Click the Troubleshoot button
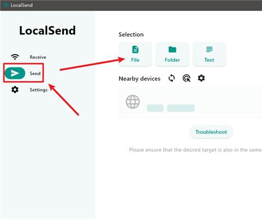 coord(211,132)
